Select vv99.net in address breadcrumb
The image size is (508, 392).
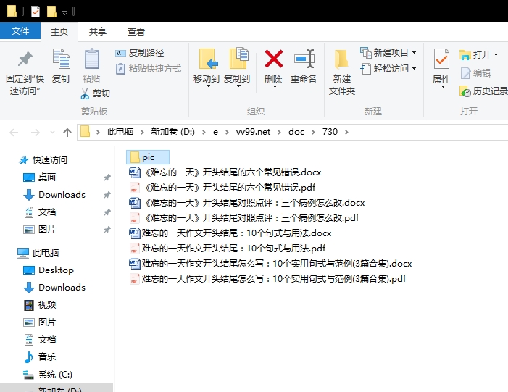pos(253,132)
